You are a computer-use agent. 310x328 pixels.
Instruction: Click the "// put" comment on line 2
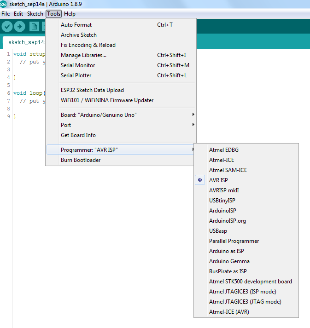point(29,62)
